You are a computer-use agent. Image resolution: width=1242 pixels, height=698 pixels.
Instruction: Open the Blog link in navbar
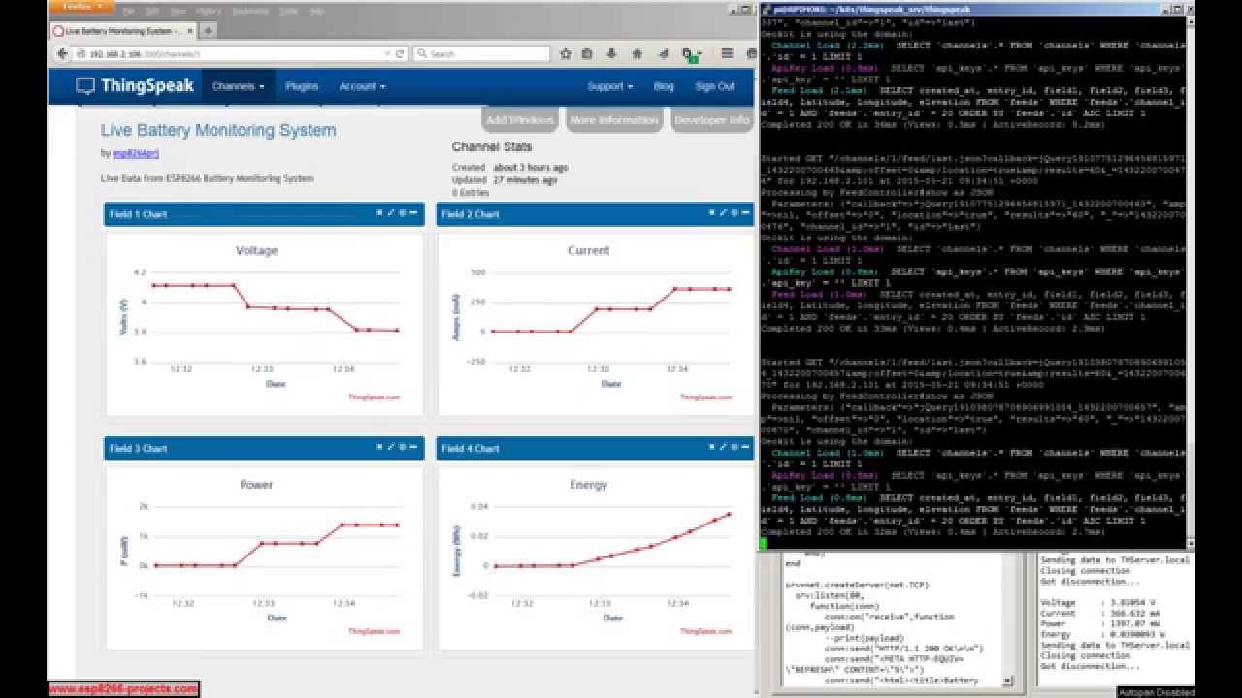[664, 86]
